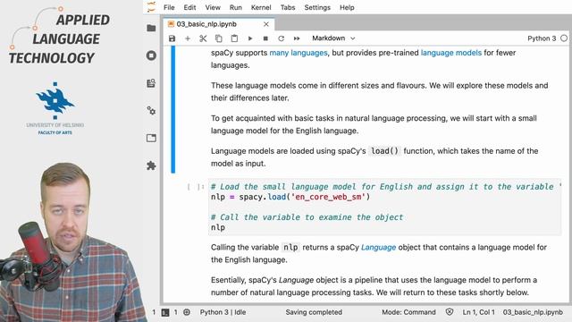The height and width of the screenshot is (322, 572).
Task: Click the 'nlp' line in code cell
Action: pyautogui.click(x=218, y=227)
